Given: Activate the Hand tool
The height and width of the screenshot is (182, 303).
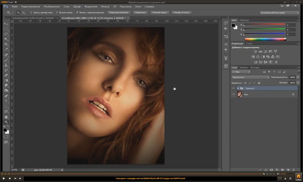Looking at the screenshot, I should (6, 117).
